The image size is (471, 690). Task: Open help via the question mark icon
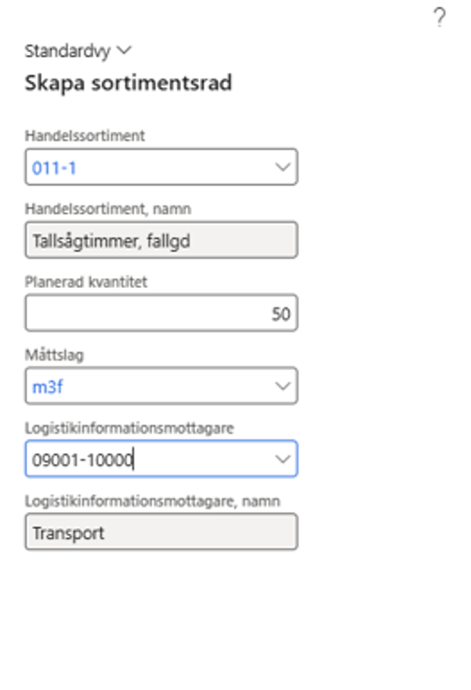click(440, 18)
